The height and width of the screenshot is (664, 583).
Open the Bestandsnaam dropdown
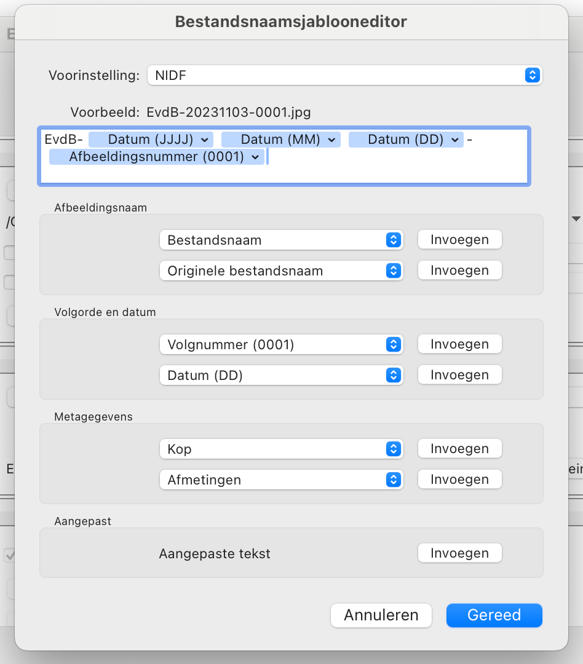pyautogui.click(x=281, y=240)
